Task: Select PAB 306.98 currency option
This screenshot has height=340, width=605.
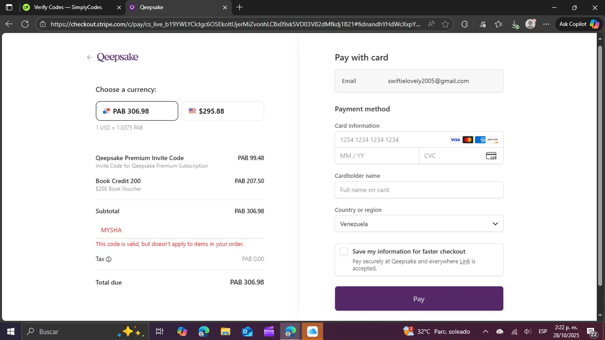Action: coord(137,111)
